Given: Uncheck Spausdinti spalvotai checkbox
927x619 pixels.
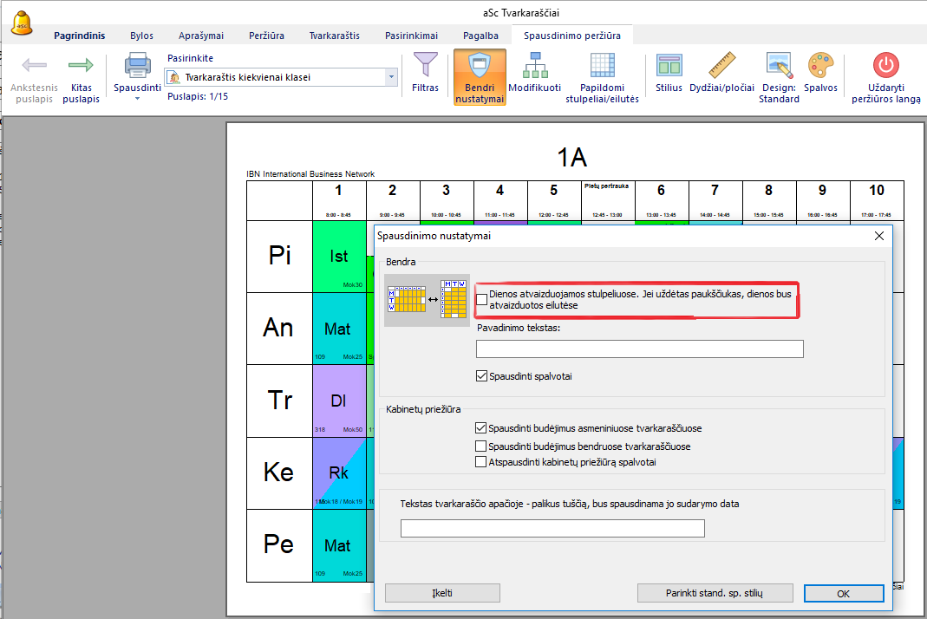Looking at the screenshot, I should [x=482, y=376].
